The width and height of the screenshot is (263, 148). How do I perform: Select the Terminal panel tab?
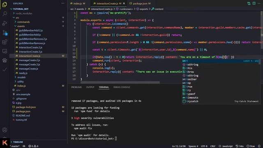[104, 87]
